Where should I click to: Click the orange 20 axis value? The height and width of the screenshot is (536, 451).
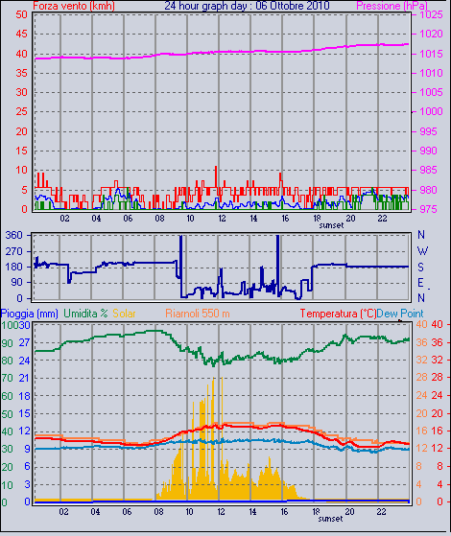tap(421, 413)
